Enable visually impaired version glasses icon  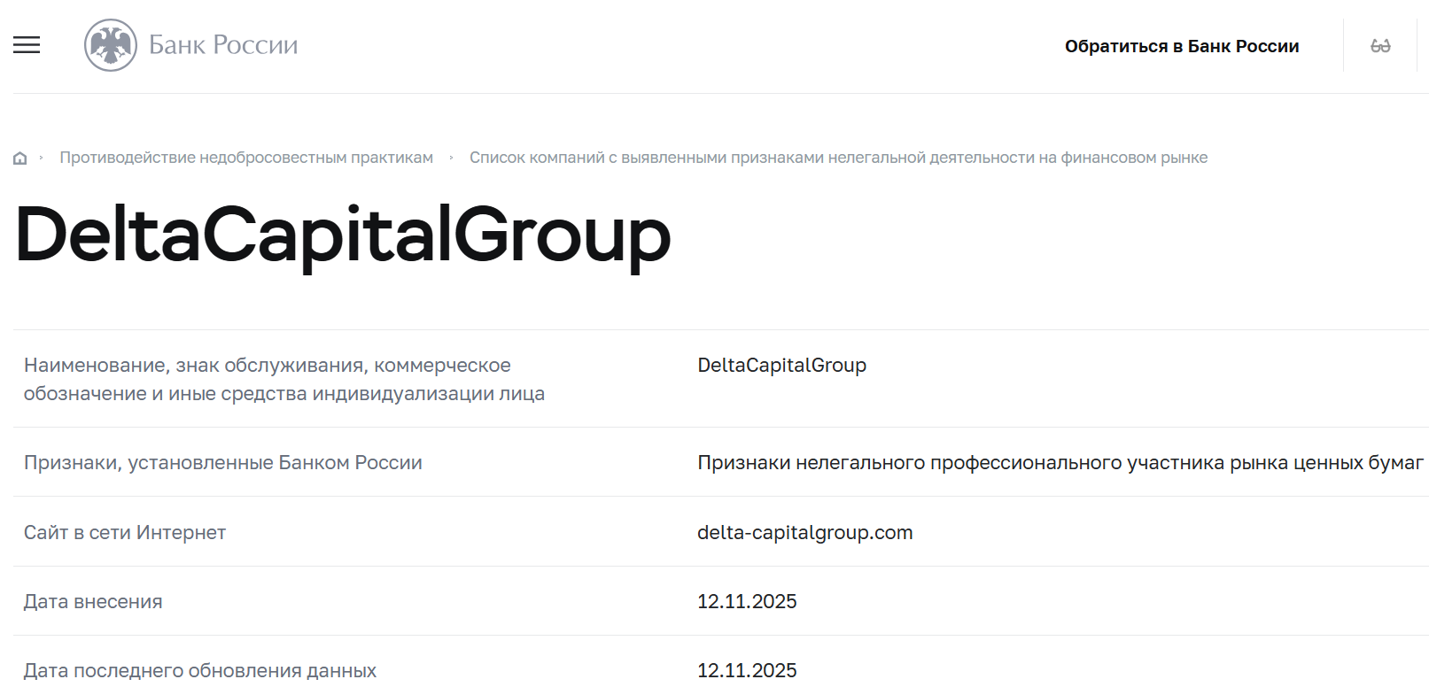[1380, 46]
